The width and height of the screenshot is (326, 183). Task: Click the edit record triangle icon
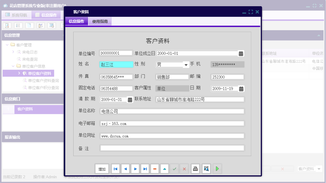coord(165,169)
